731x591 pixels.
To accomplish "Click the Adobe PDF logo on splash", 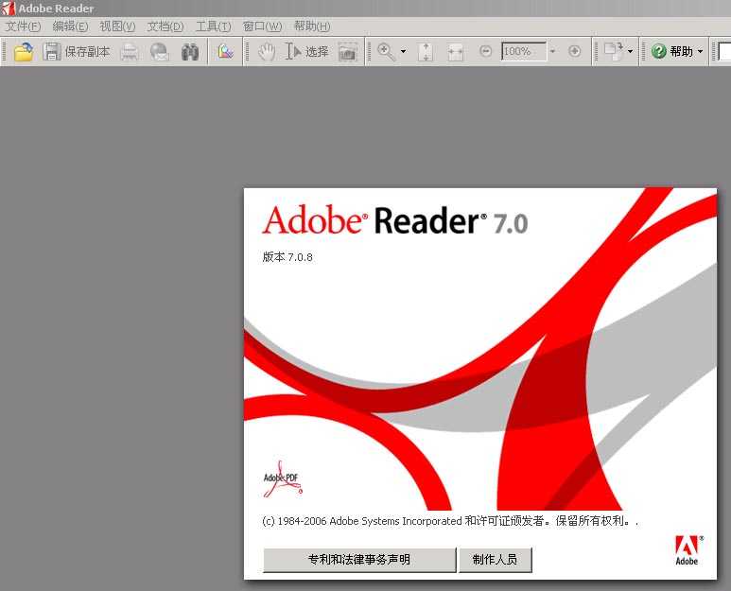I will [283, 479].
